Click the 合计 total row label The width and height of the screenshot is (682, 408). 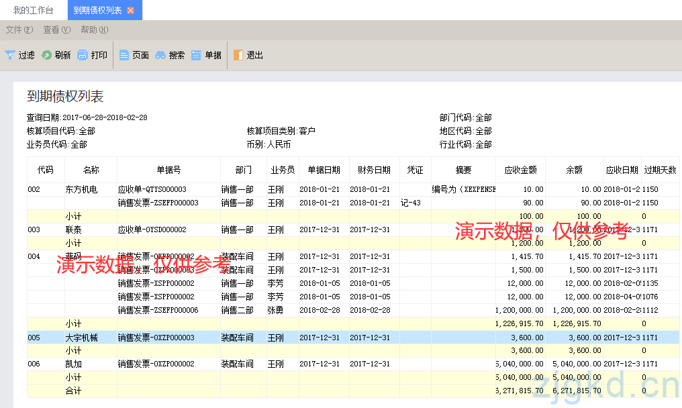tap(74, 391)
